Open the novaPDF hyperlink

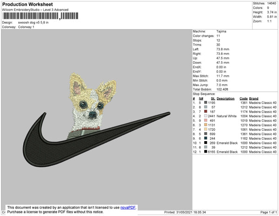128,208
